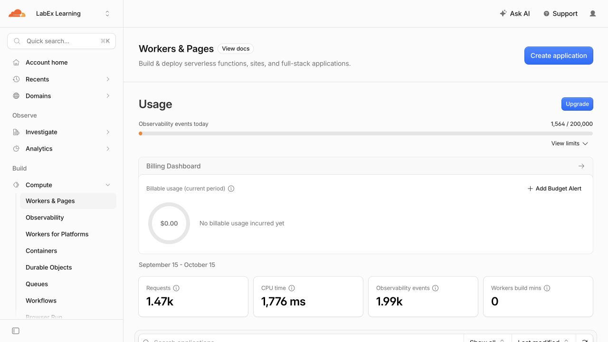Show info for Workers build mins

tap(547, 288)
